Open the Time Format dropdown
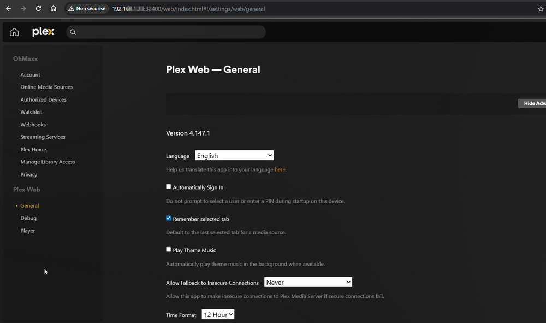The image size is (546, 323). click(x=218, y=314)
